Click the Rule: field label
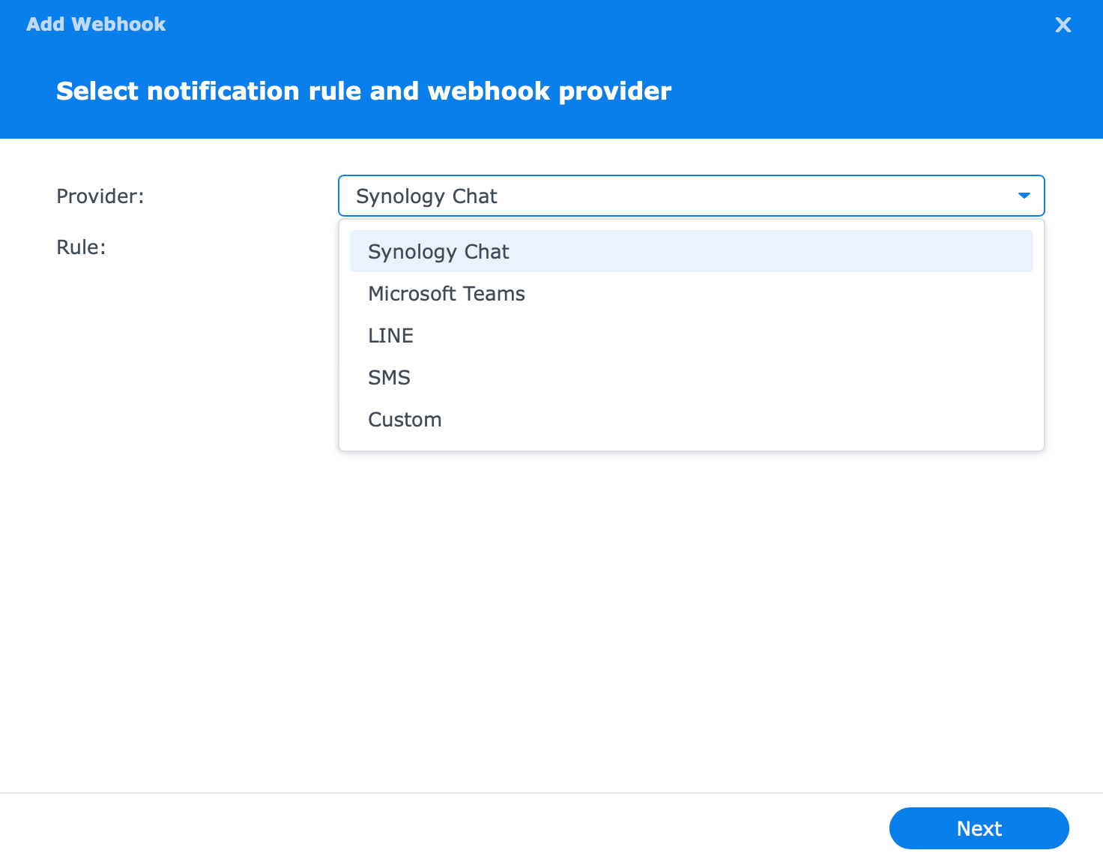 [81, 247]
